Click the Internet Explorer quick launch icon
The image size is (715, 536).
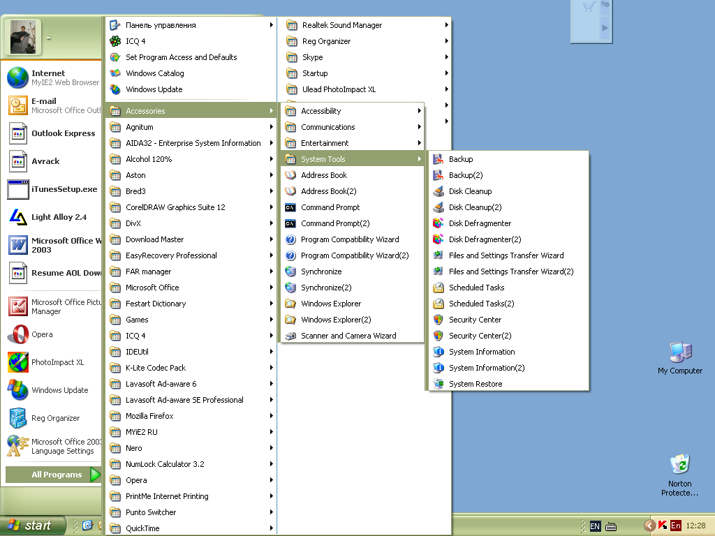point(87,526)
